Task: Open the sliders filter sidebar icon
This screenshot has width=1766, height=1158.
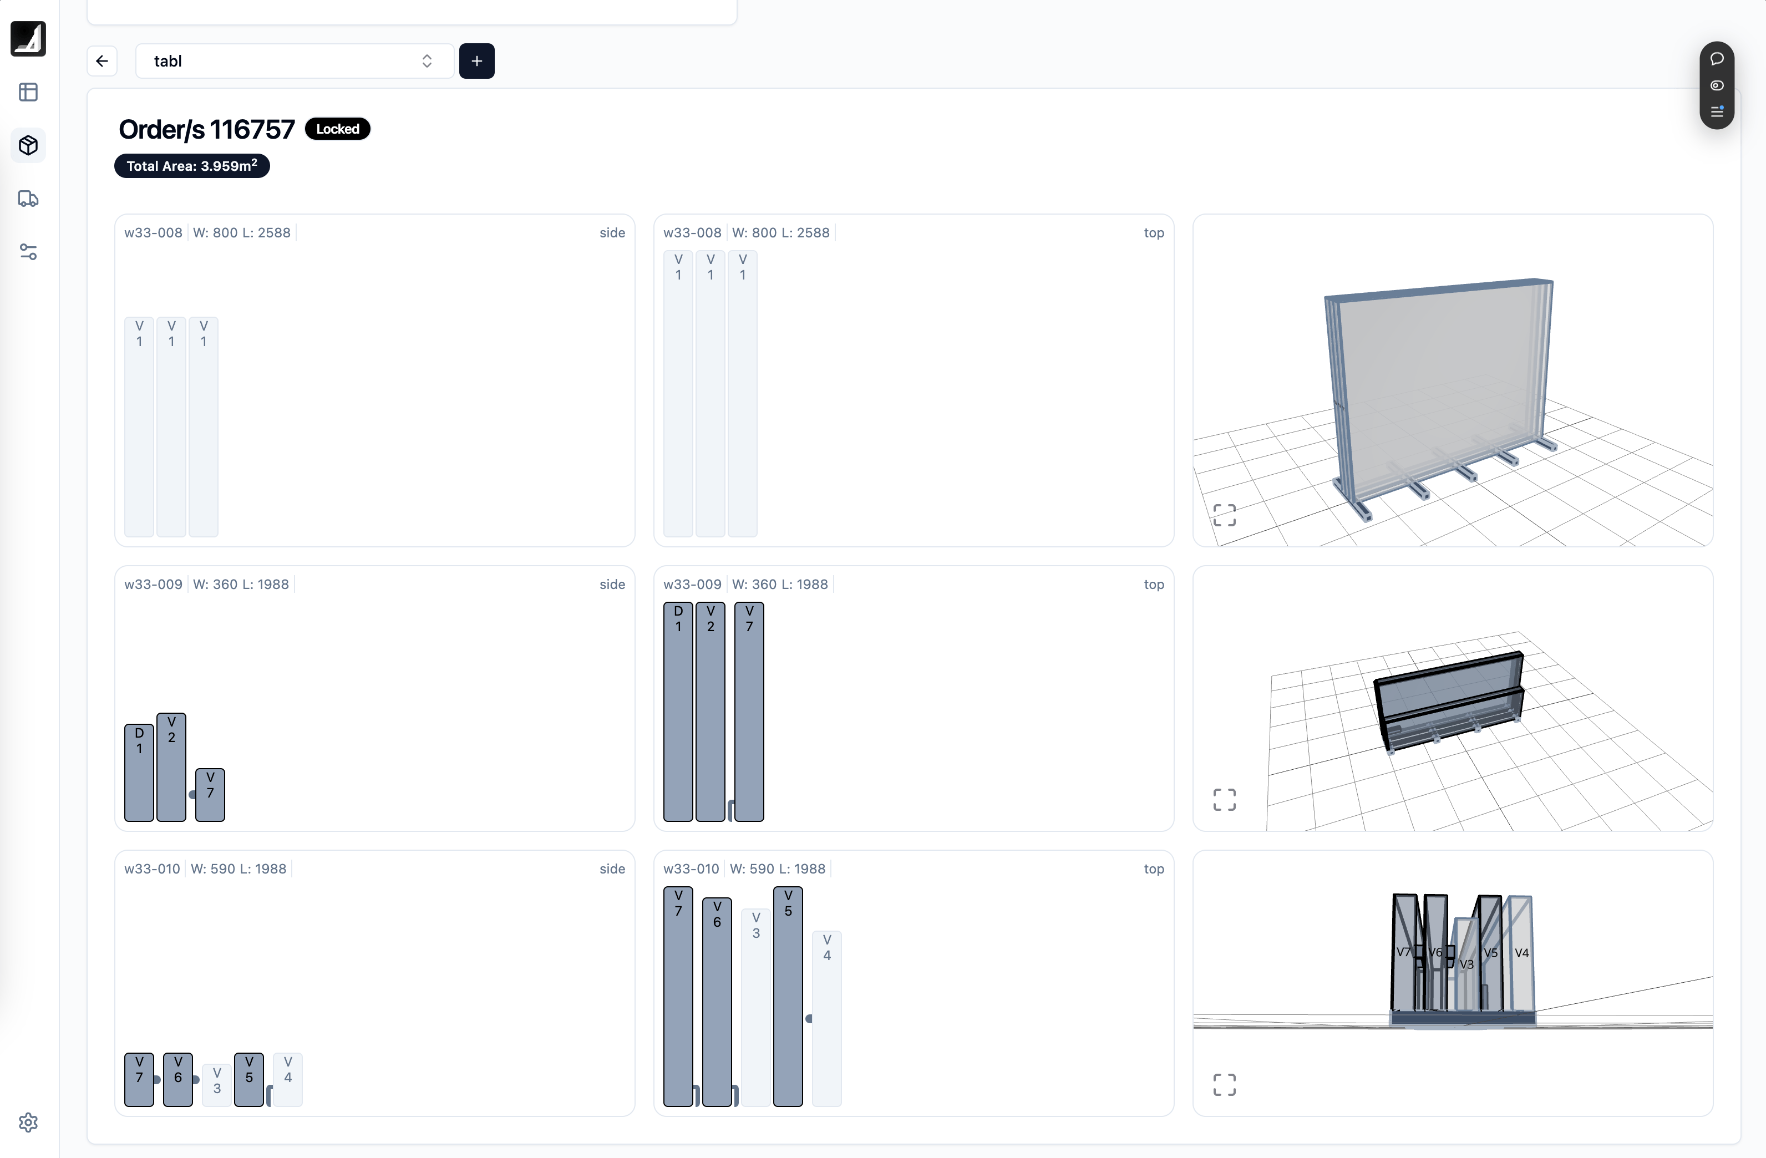Action: (28, 252)
